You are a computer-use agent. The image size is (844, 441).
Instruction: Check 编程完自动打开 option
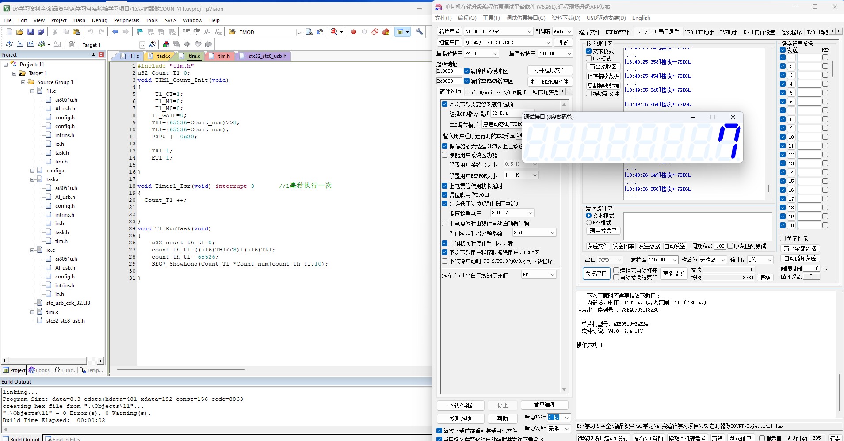tap(616, 270)
